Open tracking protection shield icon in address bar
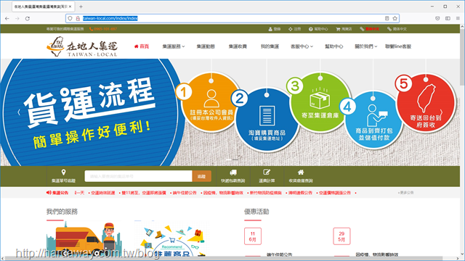 pyautogui.click(x=70, y=18)
